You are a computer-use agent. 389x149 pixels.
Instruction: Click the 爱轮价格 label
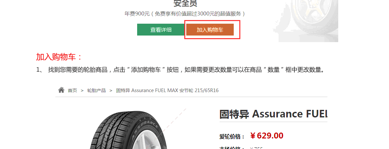click(232, 137)
